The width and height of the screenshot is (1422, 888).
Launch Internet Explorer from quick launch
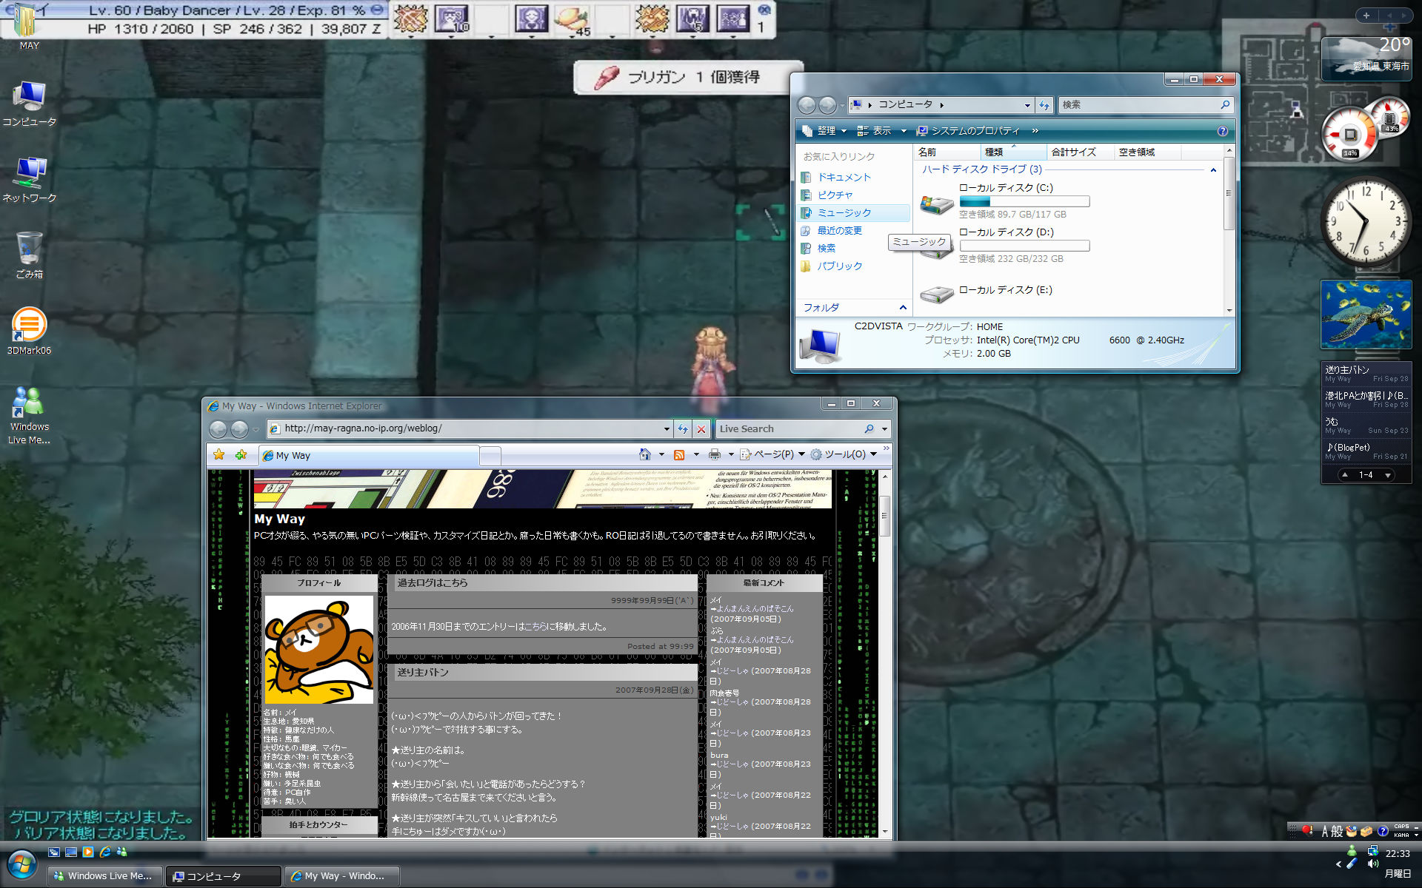(x=105, y=852)
